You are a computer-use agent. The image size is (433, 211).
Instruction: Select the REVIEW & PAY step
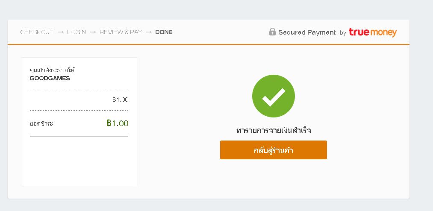click(121, 32)
